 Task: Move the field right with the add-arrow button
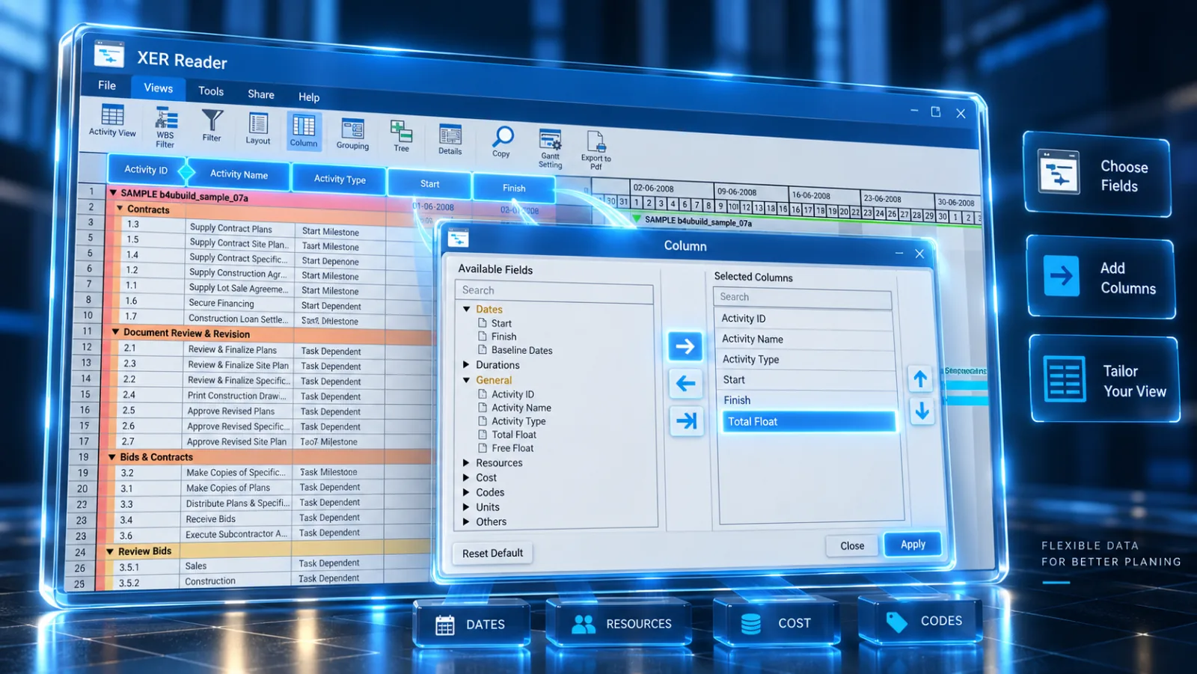point(685,346)
